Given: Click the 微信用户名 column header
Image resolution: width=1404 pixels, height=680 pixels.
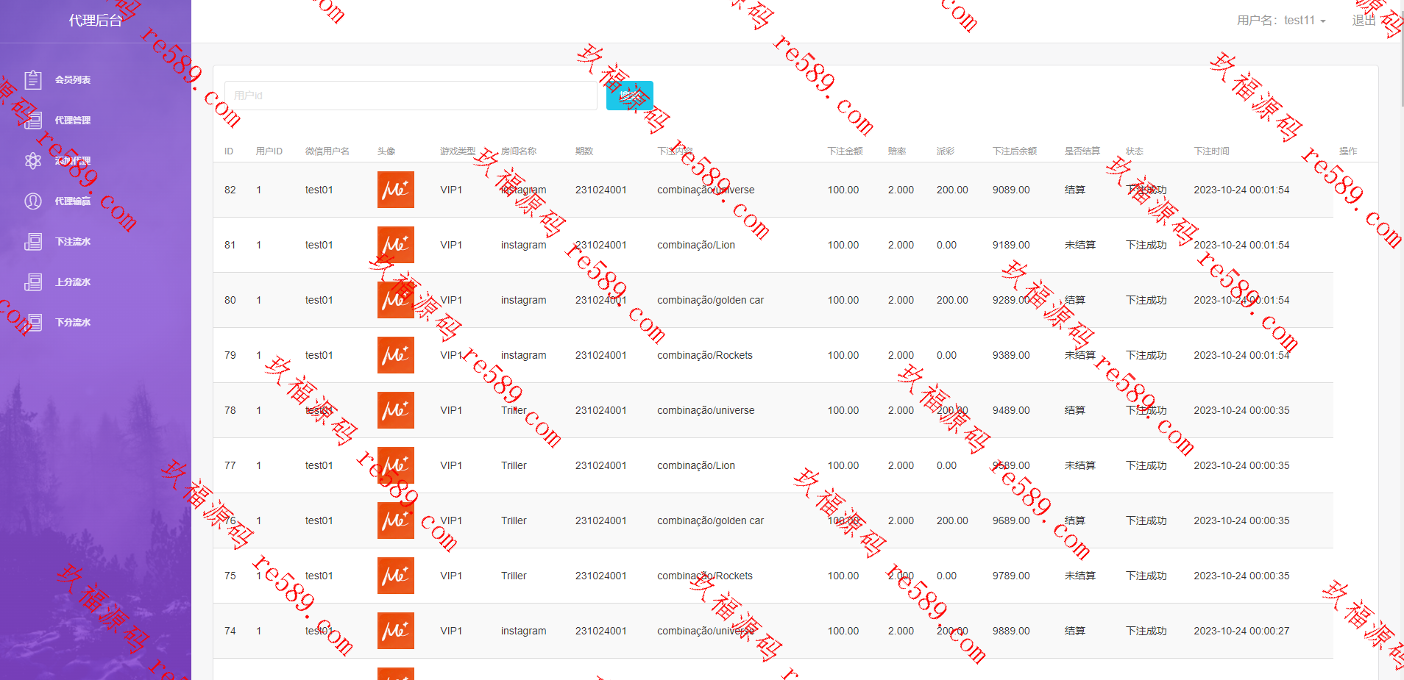Looking at the screenshot, I should [327, 151].
